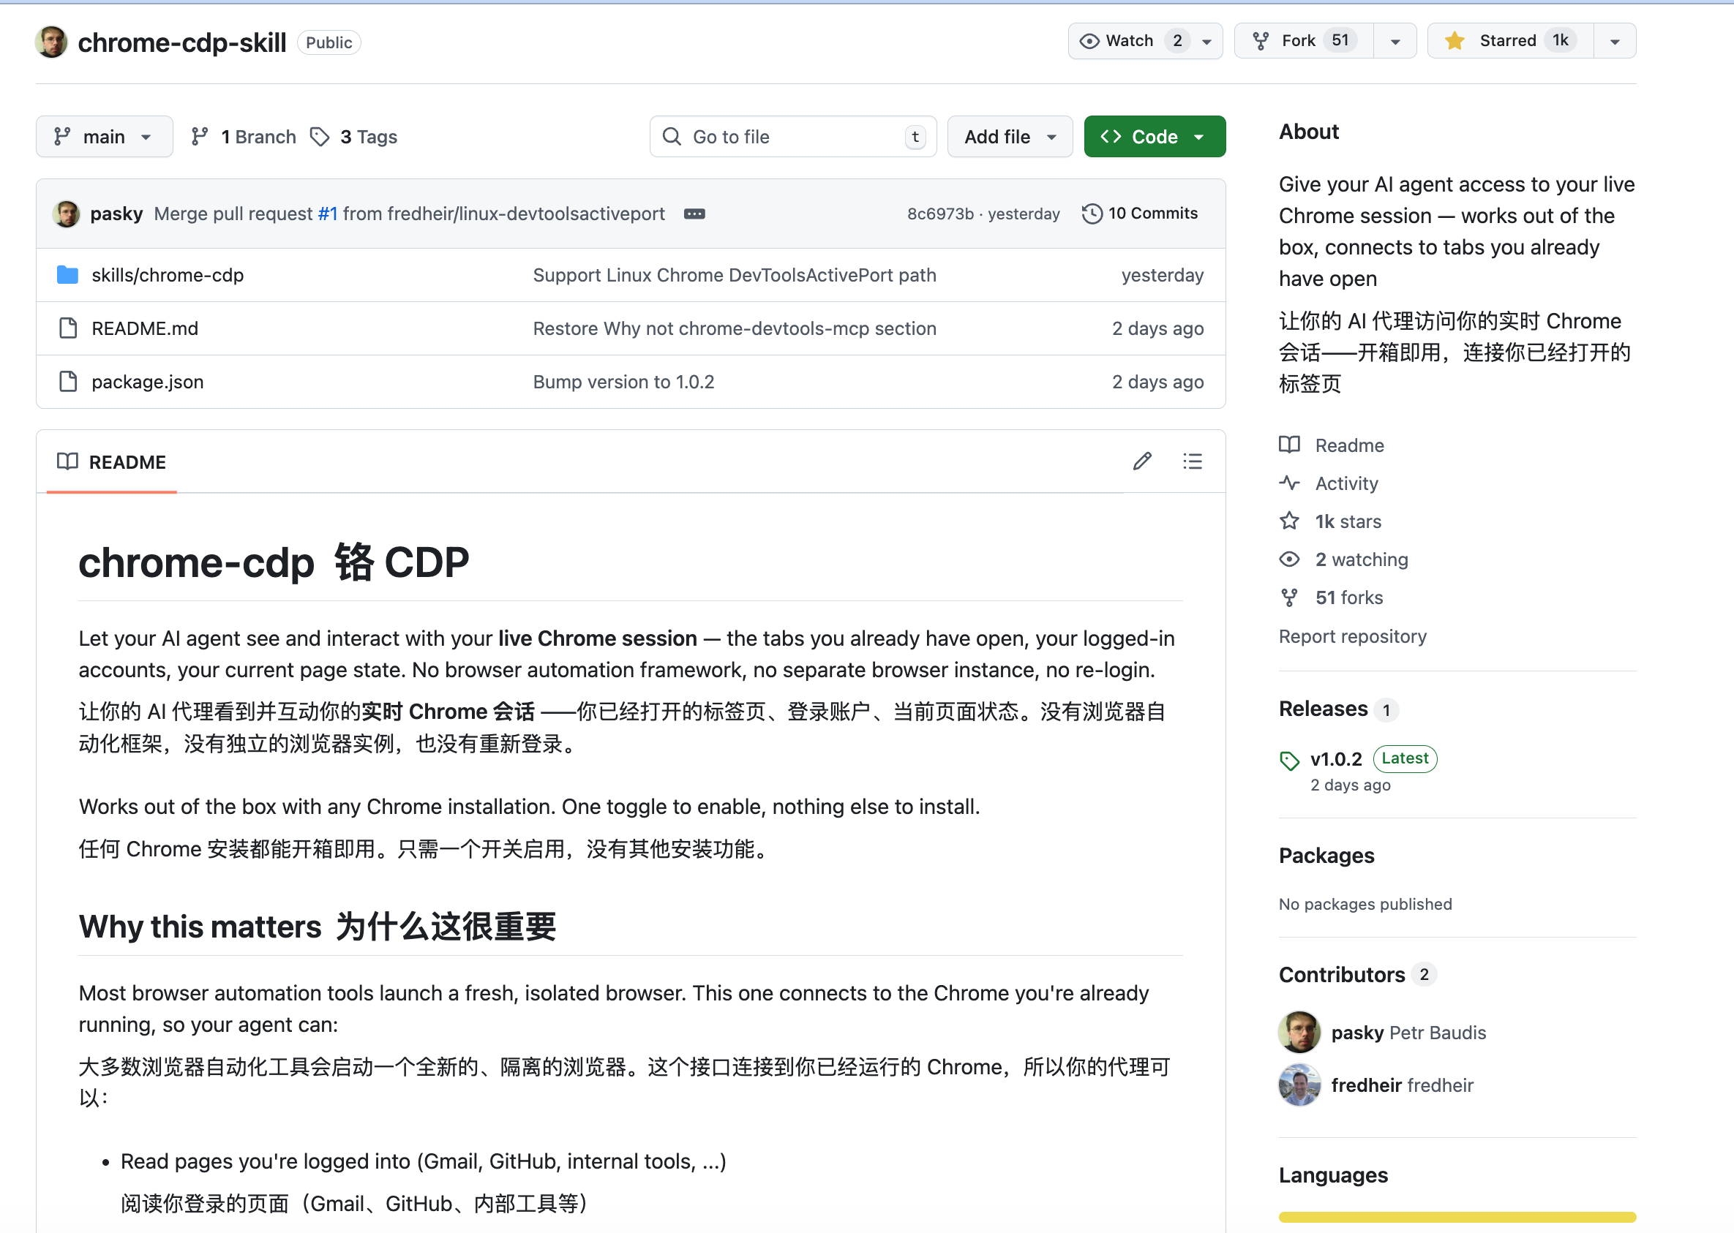This screenshot has width=1734, height=1233.
Task: Open the README outline list icon
Action: point(1192,461)
